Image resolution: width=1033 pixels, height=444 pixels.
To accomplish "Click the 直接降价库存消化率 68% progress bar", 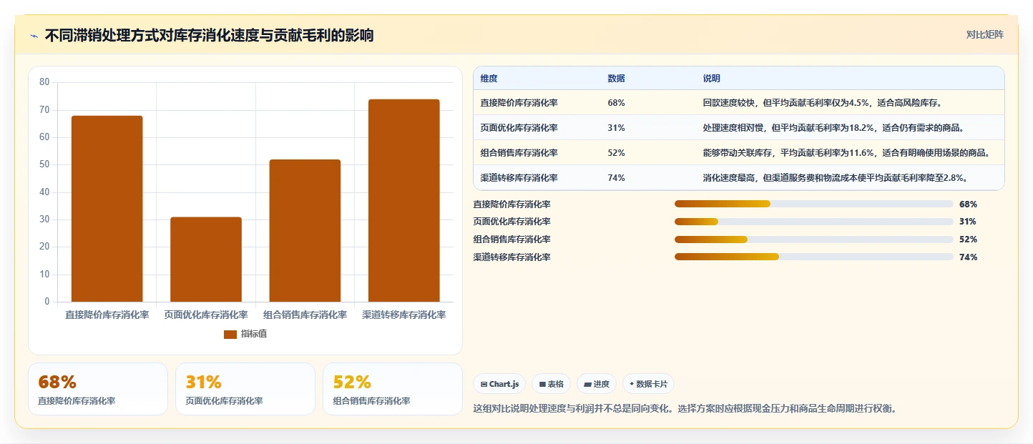I will pos(813,204).
